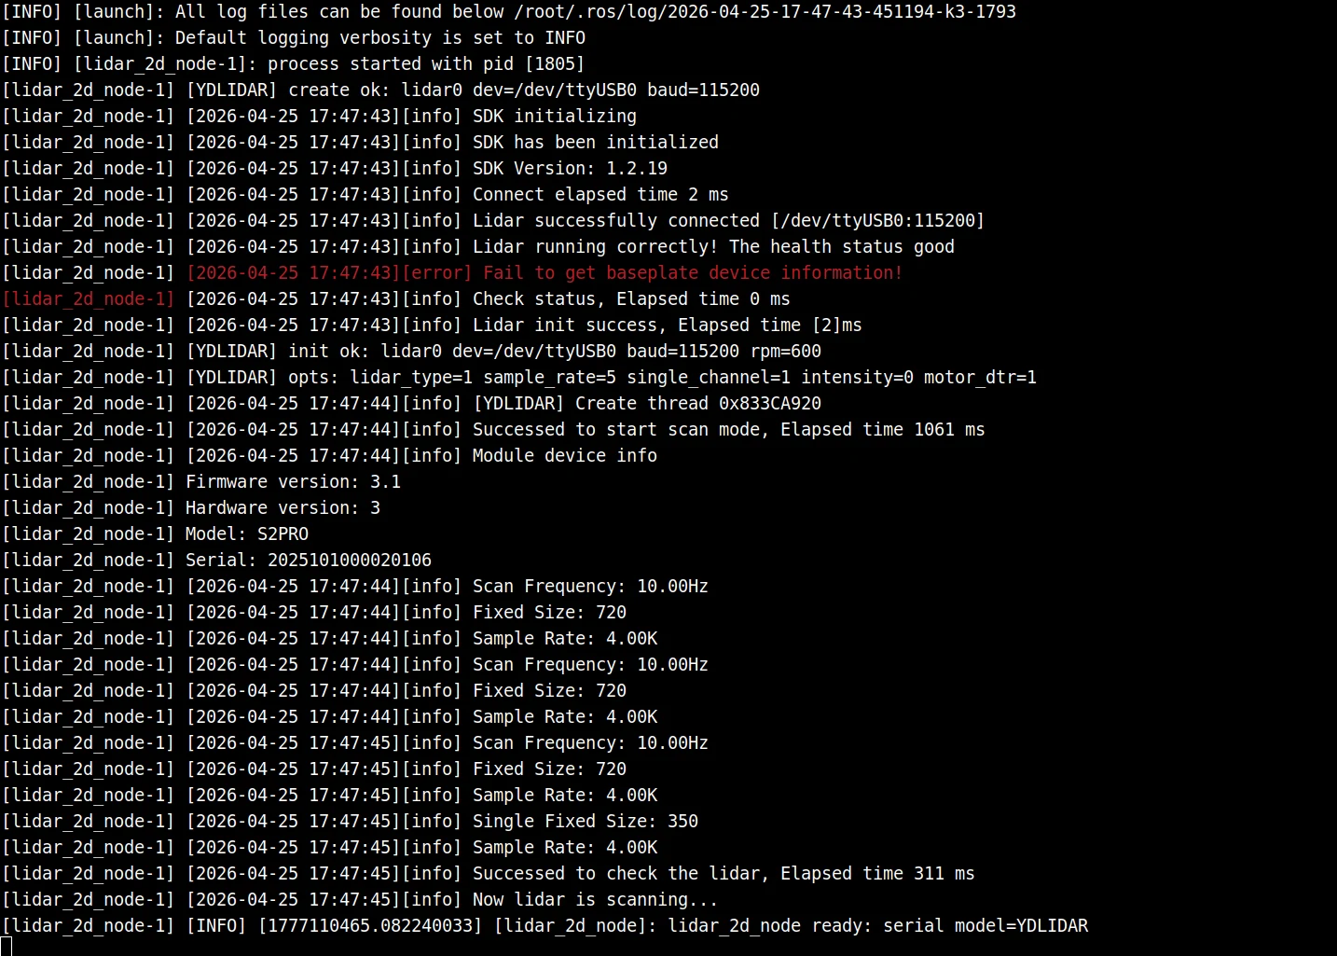Screen dimensions: 1337x956
Task: Click the 'Hardware version: 3' line
Action: tap(283, 508)
